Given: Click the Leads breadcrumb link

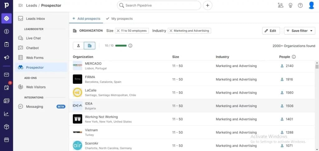Looking at the screenshot, I should click(31, 6).
